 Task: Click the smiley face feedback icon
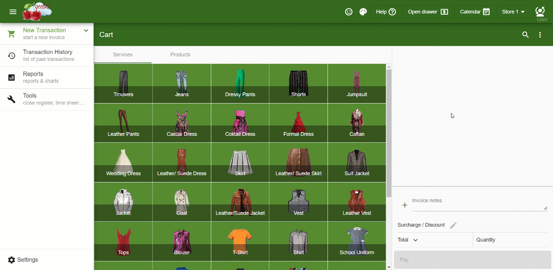click(x=349, y=12)
